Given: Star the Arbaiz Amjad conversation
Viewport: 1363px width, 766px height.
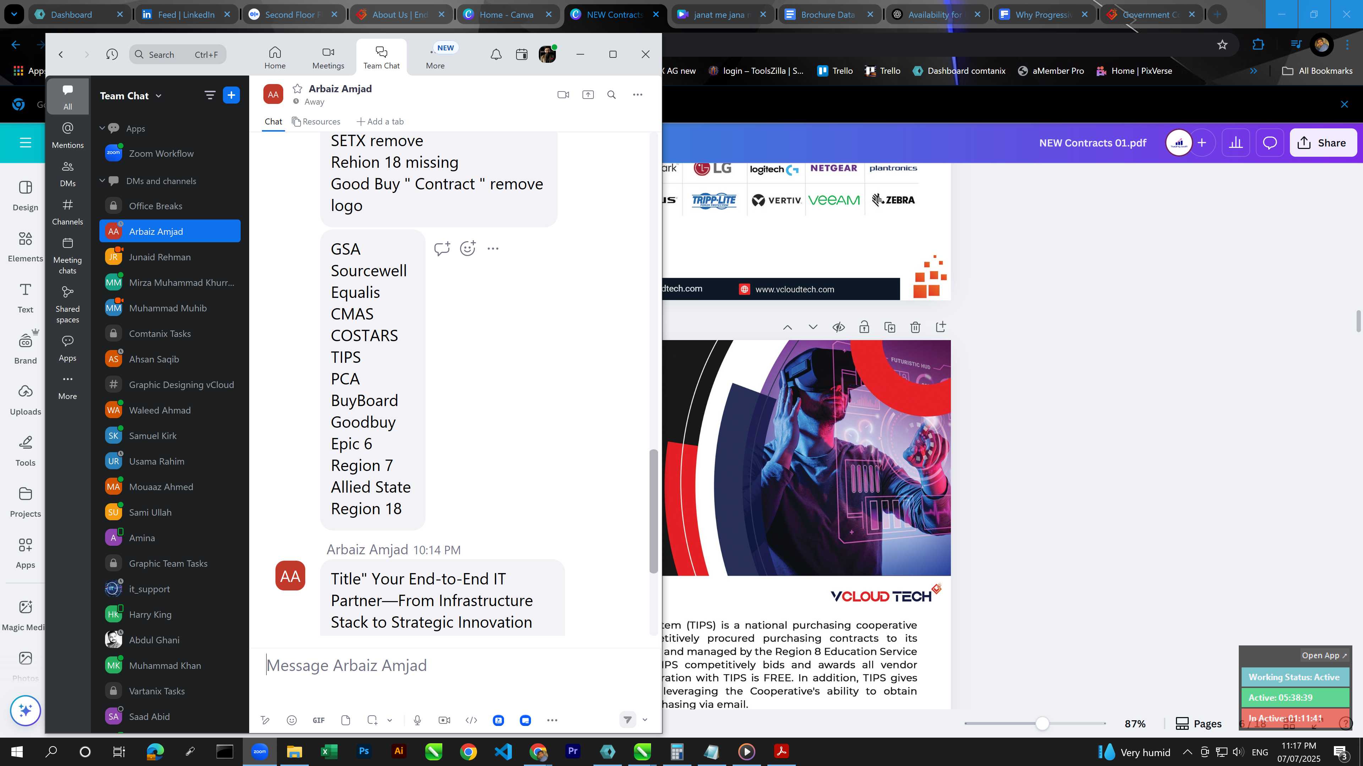Looking at the screenshot, I should (297, 88).
